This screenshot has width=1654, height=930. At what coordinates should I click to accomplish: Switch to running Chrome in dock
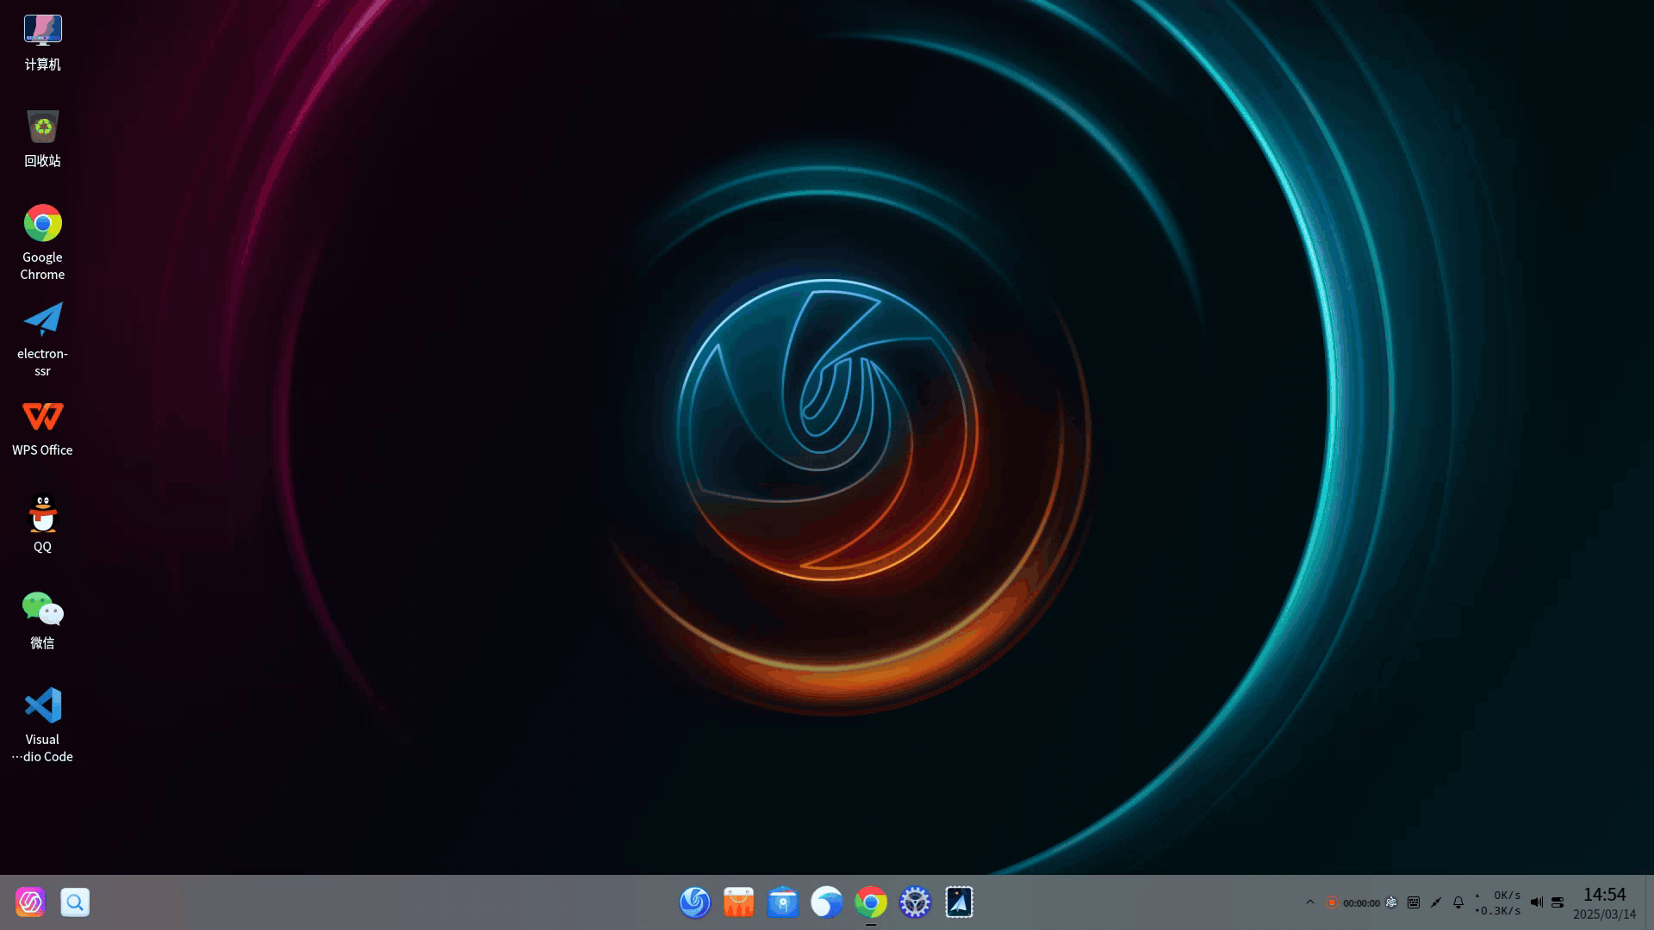click(x=871, y=902)
